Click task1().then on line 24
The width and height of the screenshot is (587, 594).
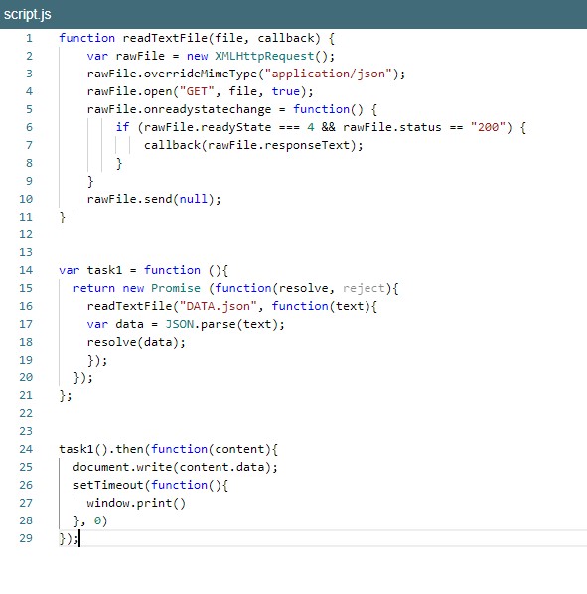coord(101,449)
